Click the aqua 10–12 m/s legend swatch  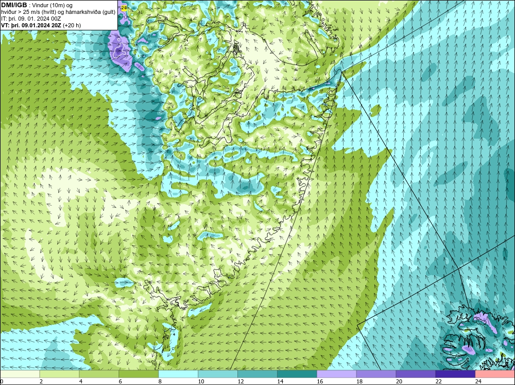pyautogui.click(x=218, y=374)
